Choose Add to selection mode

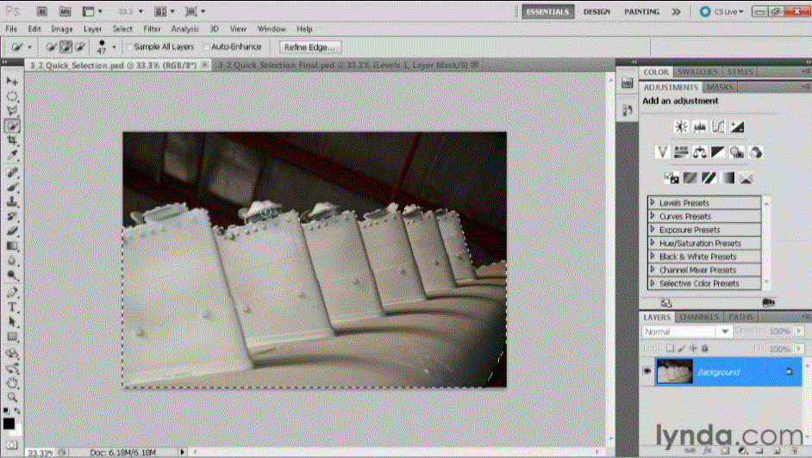click(x=66, y=47)
